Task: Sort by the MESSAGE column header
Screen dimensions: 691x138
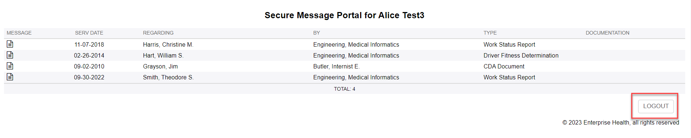Action: (x=19, y=33)
